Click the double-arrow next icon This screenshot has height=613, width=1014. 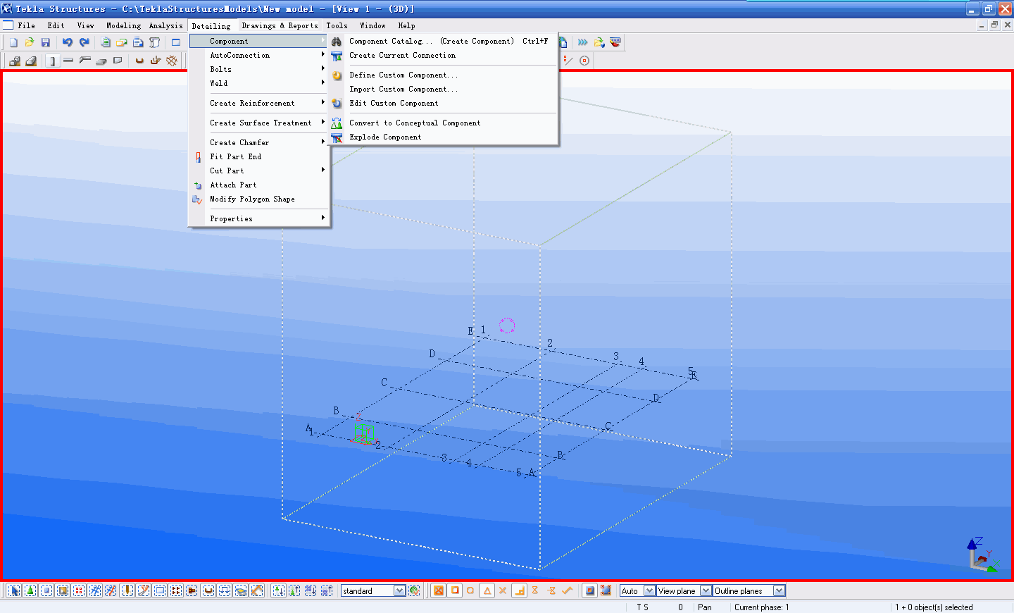click(583, 42)
